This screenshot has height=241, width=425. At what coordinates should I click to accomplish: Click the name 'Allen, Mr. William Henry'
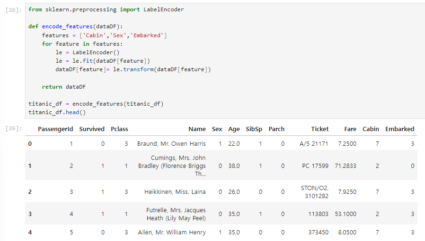coord(172,233)
